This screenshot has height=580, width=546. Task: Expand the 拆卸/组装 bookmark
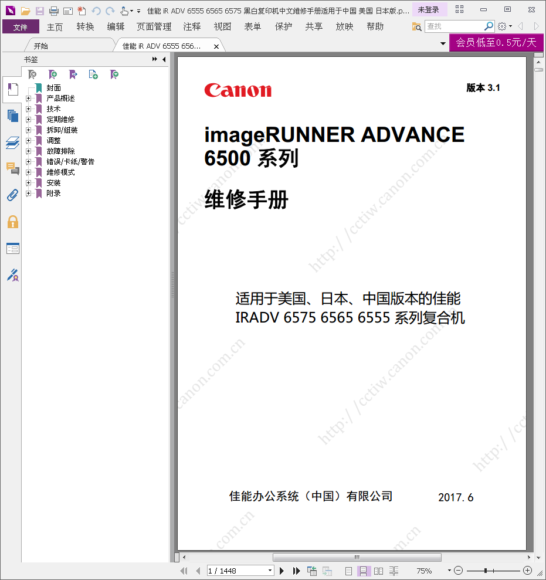29,130
